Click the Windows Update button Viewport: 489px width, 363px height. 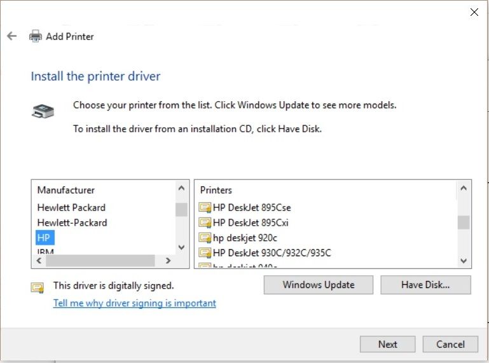[318, 285]
